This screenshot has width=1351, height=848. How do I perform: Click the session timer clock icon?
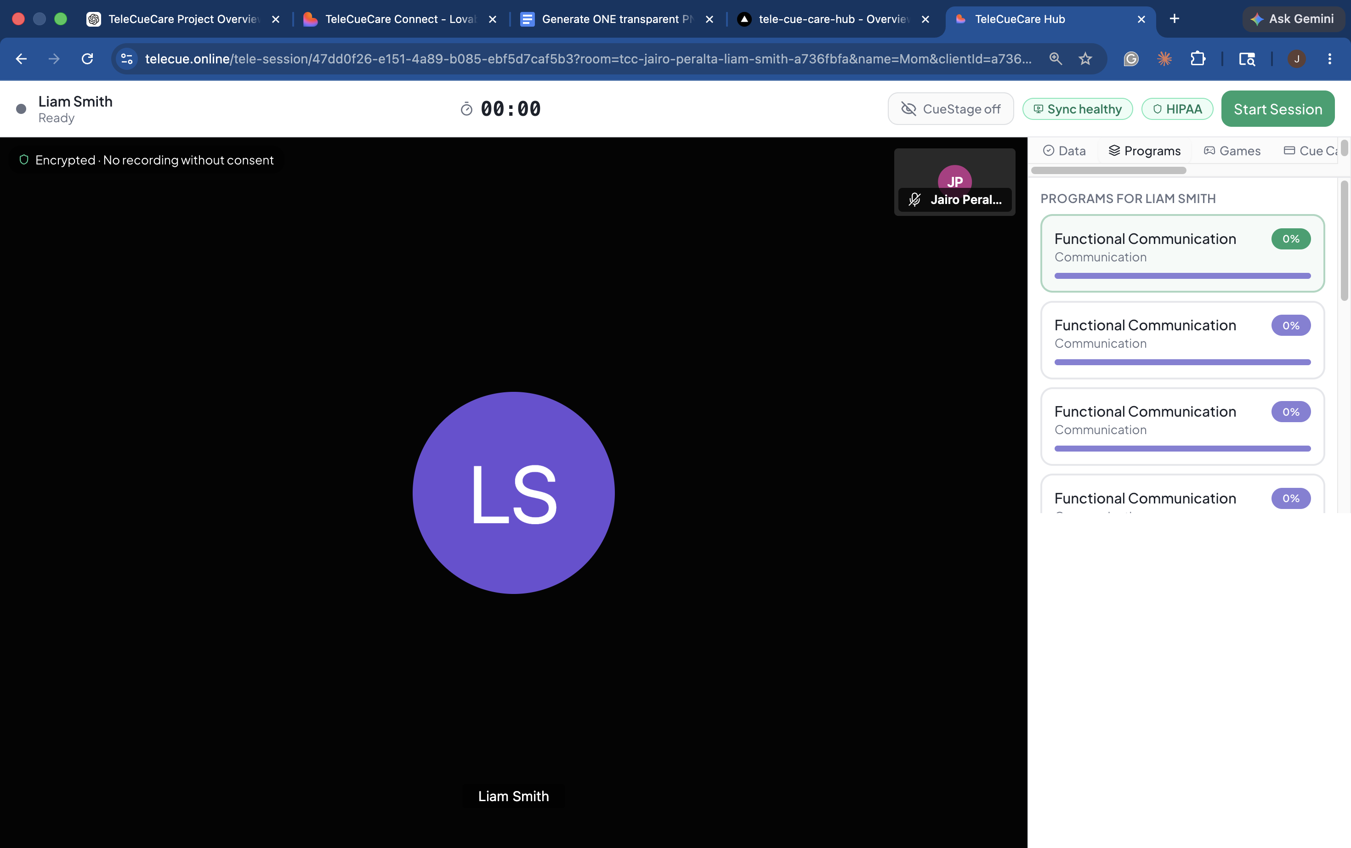(x=466, y=109)
